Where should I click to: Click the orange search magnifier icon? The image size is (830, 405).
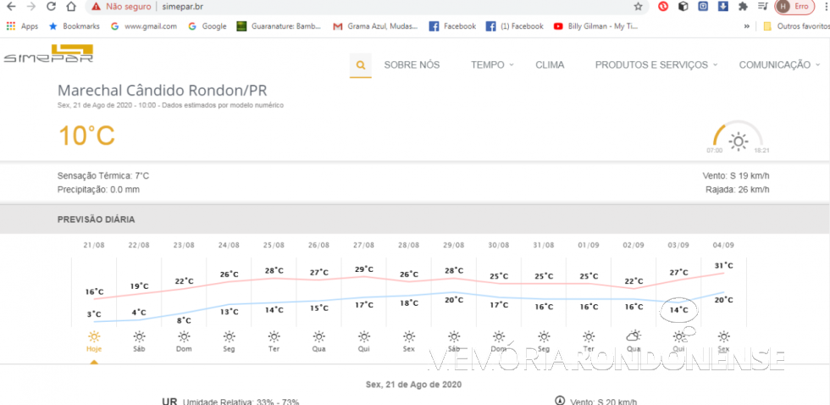click(361, 65)
